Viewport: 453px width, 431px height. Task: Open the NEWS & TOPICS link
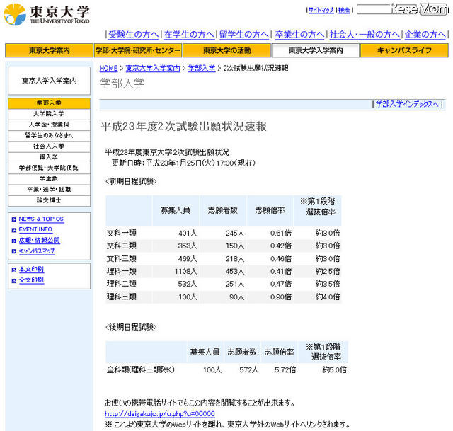(41, 219)
